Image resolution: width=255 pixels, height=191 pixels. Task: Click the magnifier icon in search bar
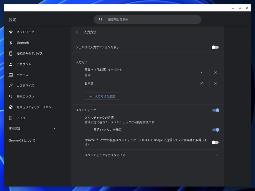tap(101, 19)
